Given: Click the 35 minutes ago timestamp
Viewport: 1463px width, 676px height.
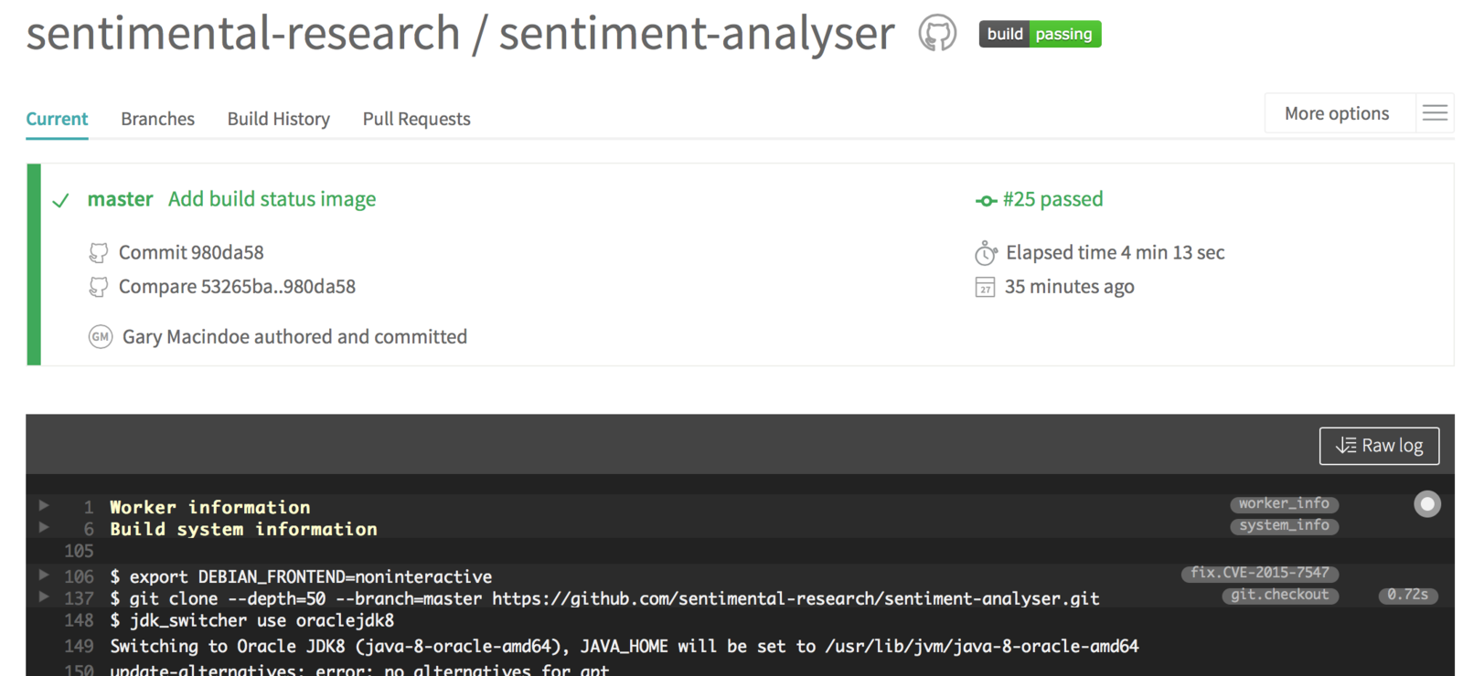Looking at the screenshot, I should pyautogui.click(x=1070, y=287).
